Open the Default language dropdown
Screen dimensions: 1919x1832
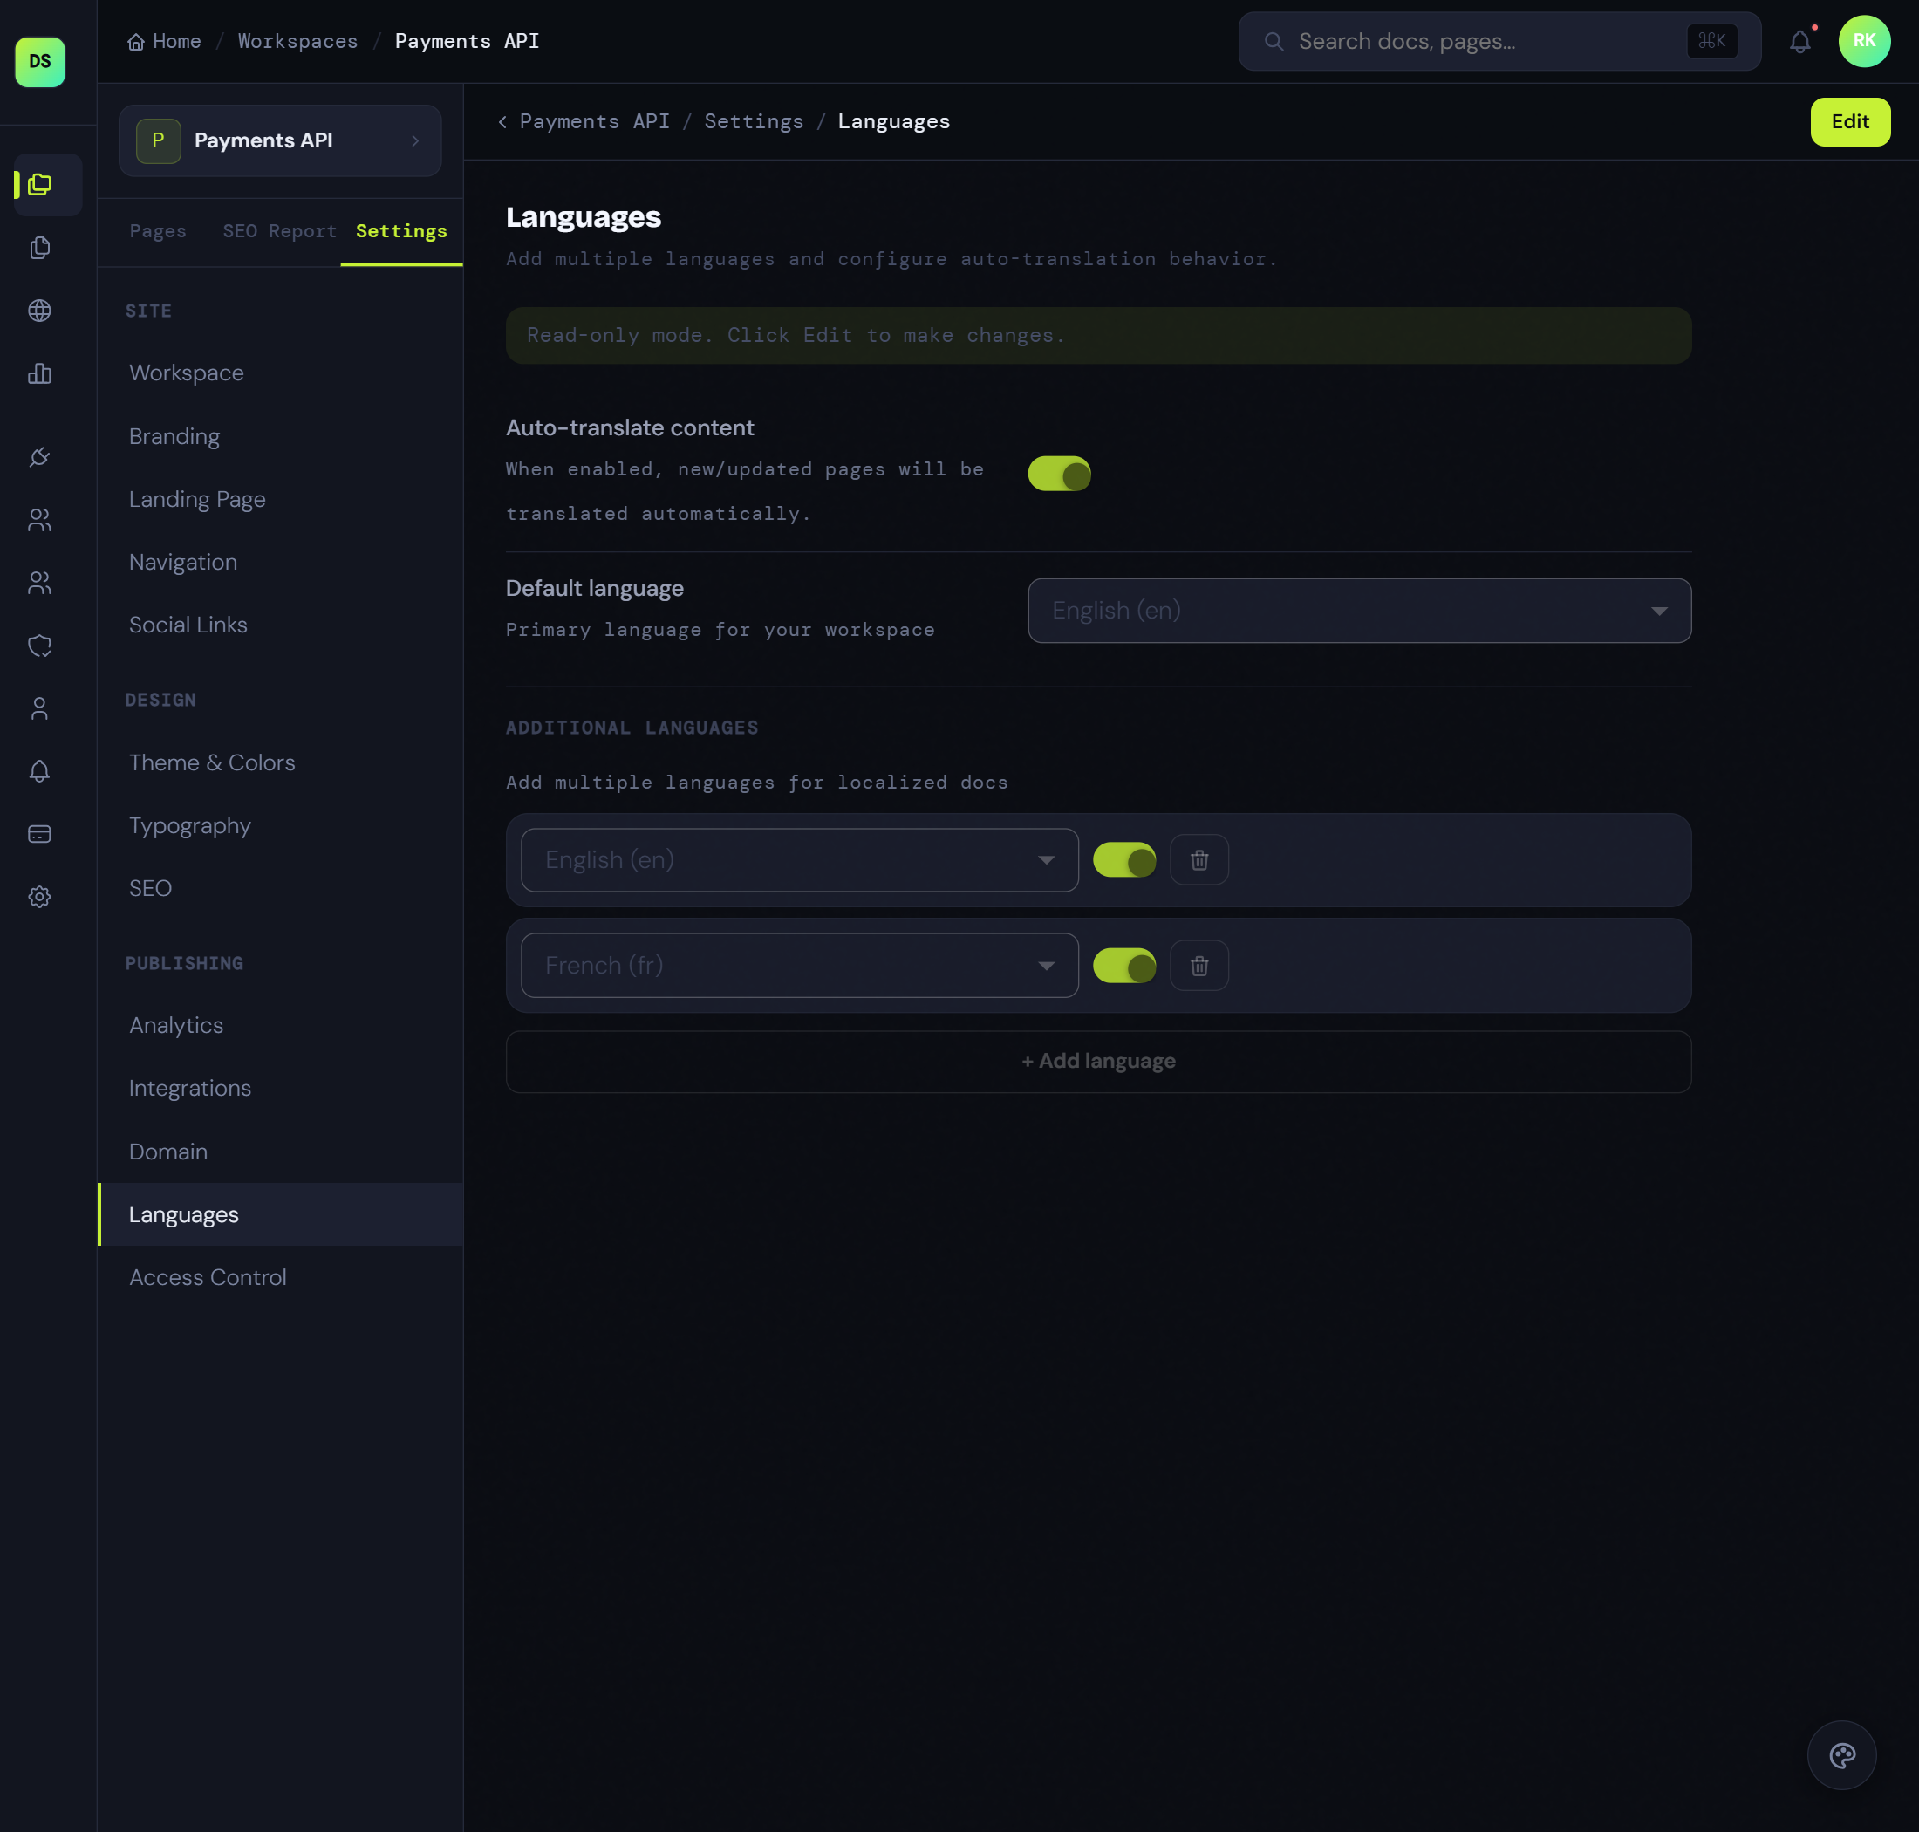coord(1357,611)
